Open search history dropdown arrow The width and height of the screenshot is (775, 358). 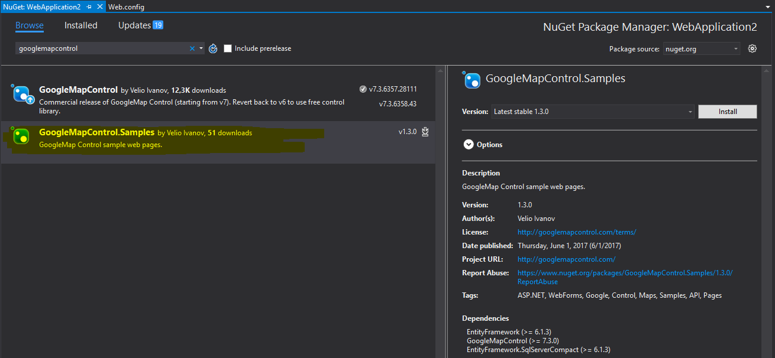201,48
